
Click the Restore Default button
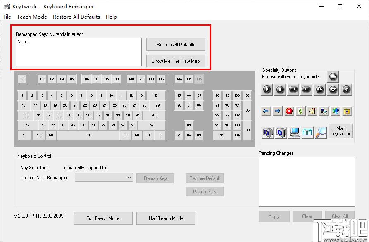coord(205,178)
